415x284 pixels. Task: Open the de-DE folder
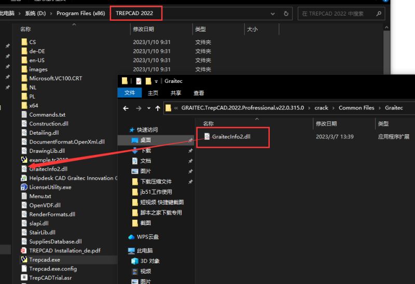(37, 51)
